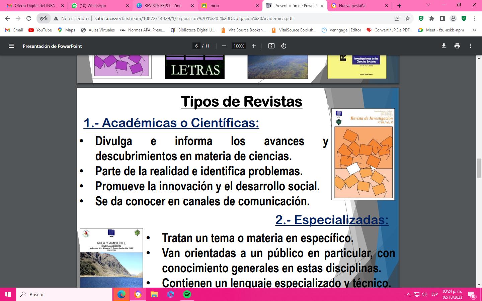Switch to the Nueva pestaña tab

[359, 6]
